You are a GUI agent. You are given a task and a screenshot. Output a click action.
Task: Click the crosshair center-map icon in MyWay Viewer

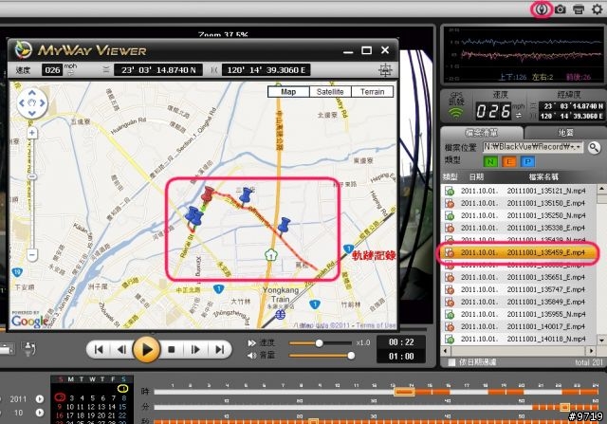click(x=385, y=70)
